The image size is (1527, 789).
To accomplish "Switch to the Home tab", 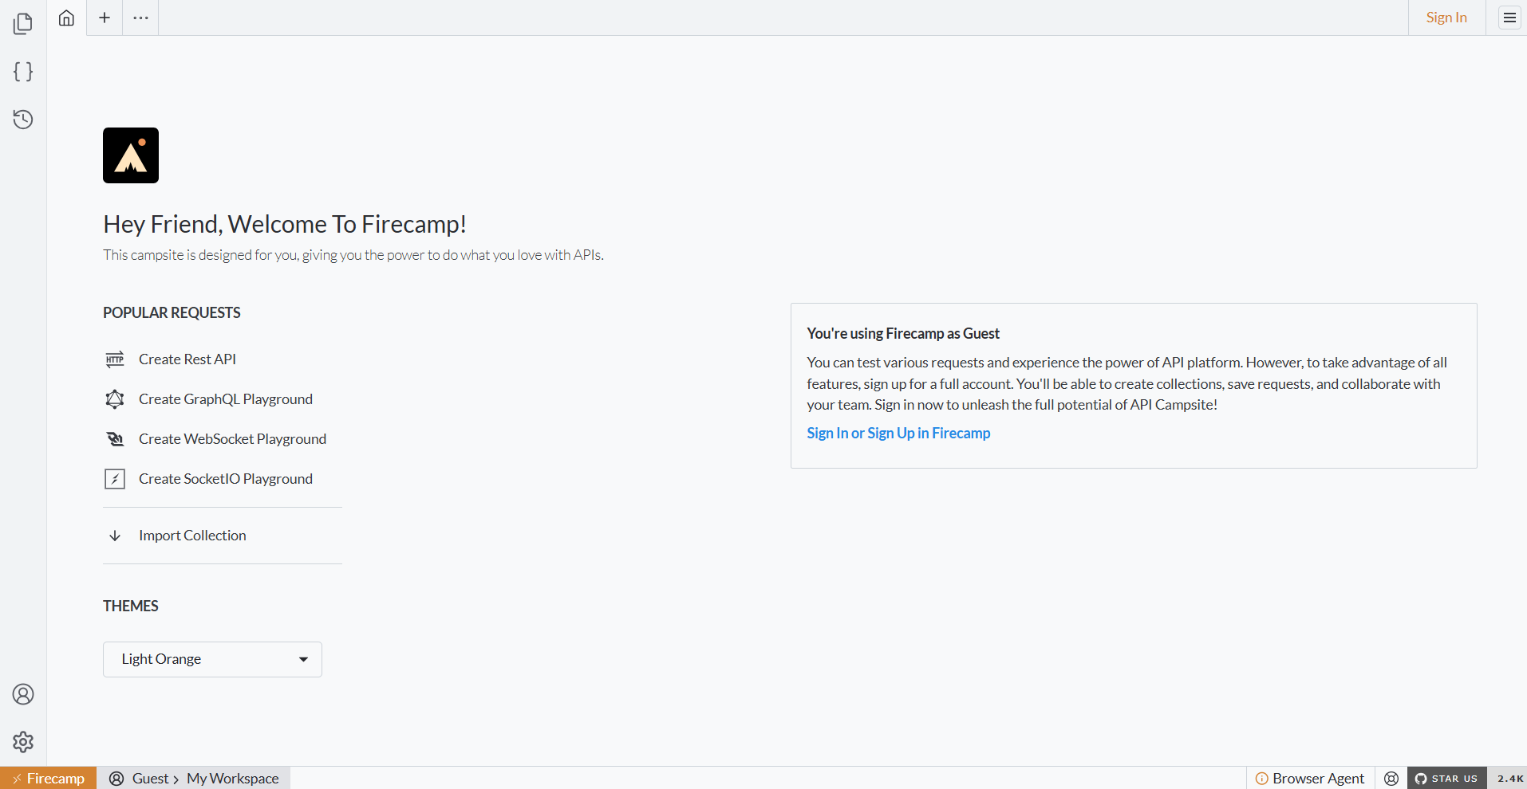I will click(x=66, y=18).
